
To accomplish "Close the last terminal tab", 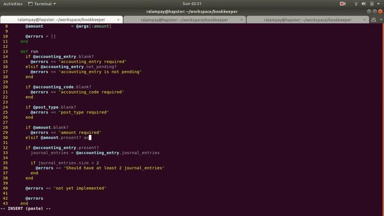I will click(x=364, y=20).
